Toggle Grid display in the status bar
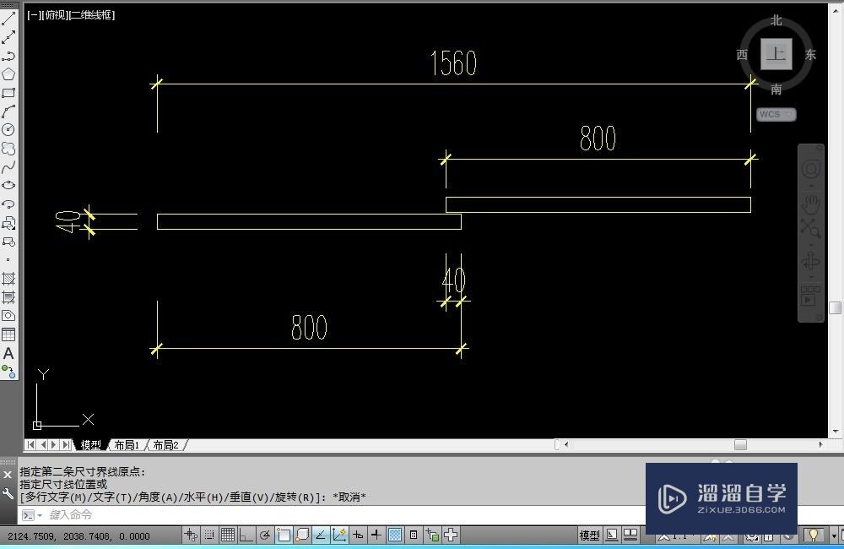The width and height of the screenshot is (844, 549). [x=228, y=535]
